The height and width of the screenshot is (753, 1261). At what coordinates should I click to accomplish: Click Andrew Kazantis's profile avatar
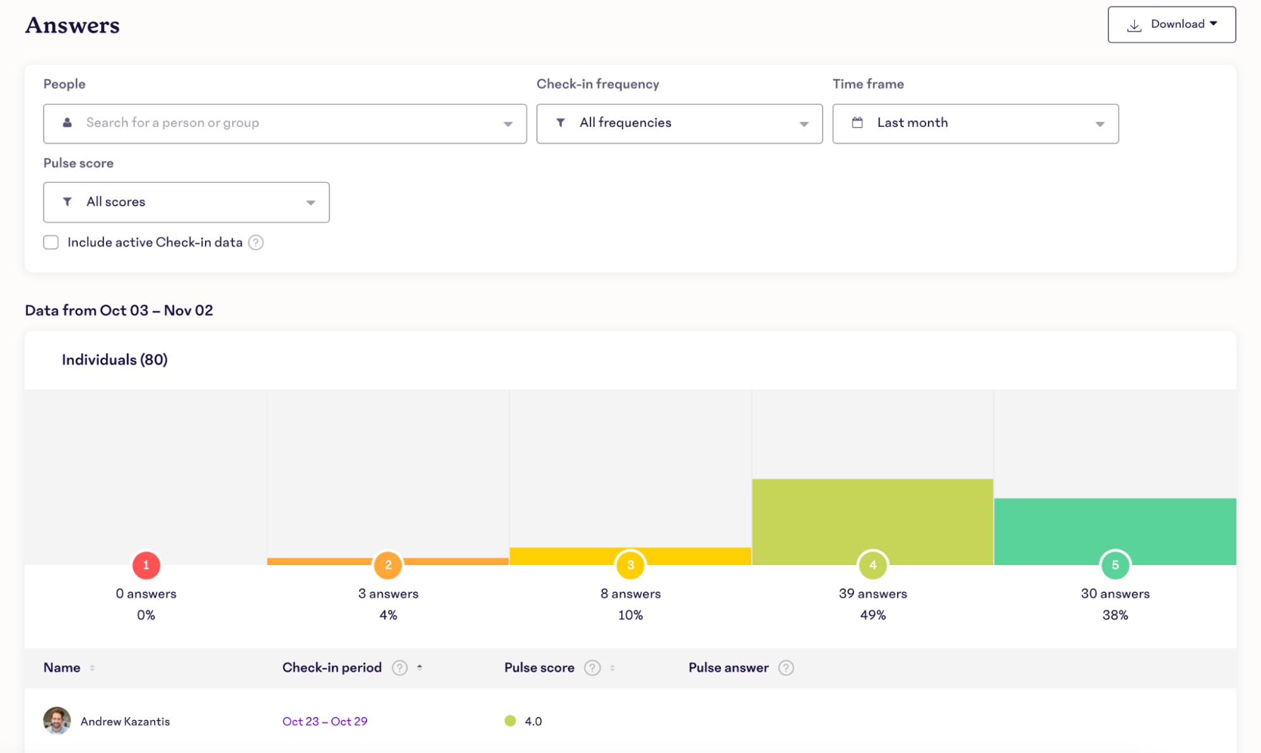57,721
